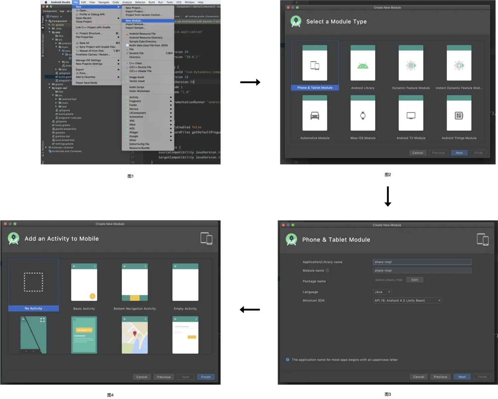
Task: Click Previous in Add an Activity dialog
Action: point(164,377)
